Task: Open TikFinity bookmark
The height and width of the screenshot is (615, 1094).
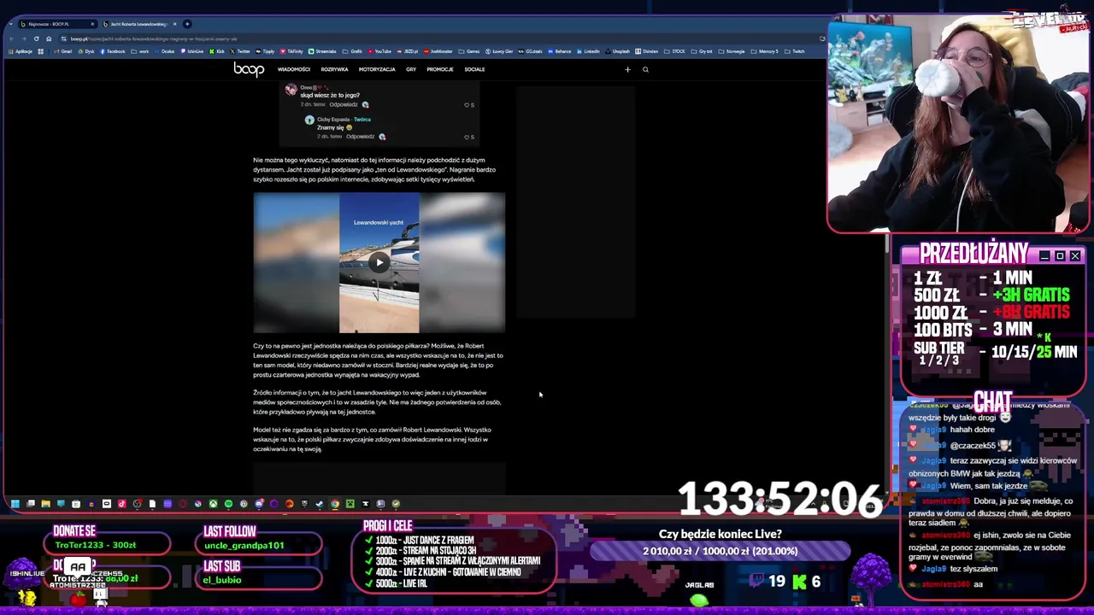Action: 291,51
